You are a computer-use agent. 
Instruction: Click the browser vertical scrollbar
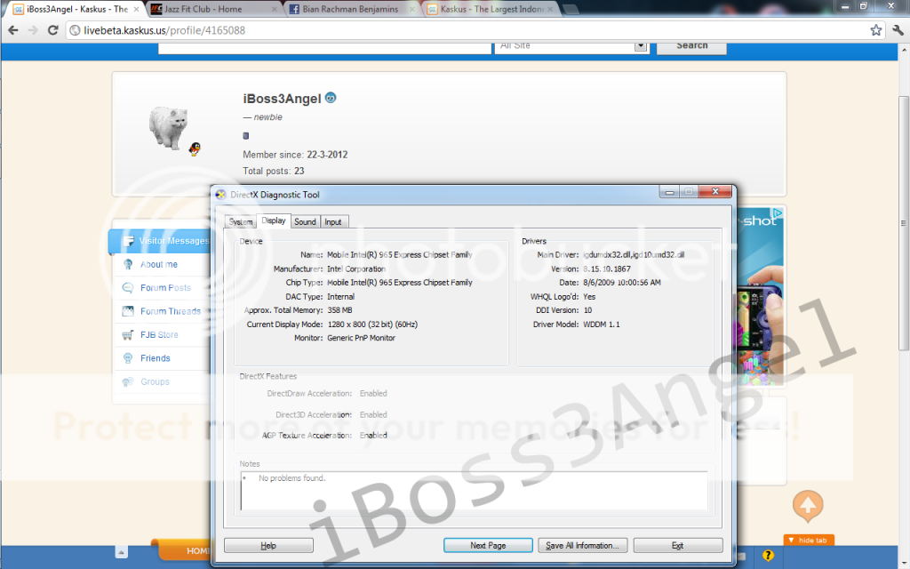click(x=904, y=223)
